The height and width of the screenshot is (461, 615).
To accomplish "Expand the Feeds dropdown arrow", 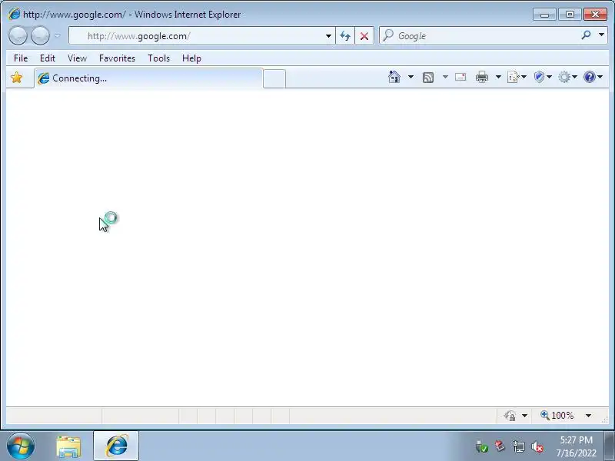I will 445,77.
